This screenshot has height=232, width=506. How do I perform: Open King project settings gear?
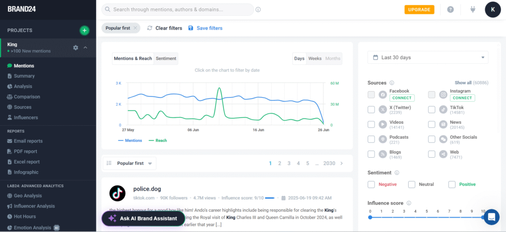tap(76, 47)
